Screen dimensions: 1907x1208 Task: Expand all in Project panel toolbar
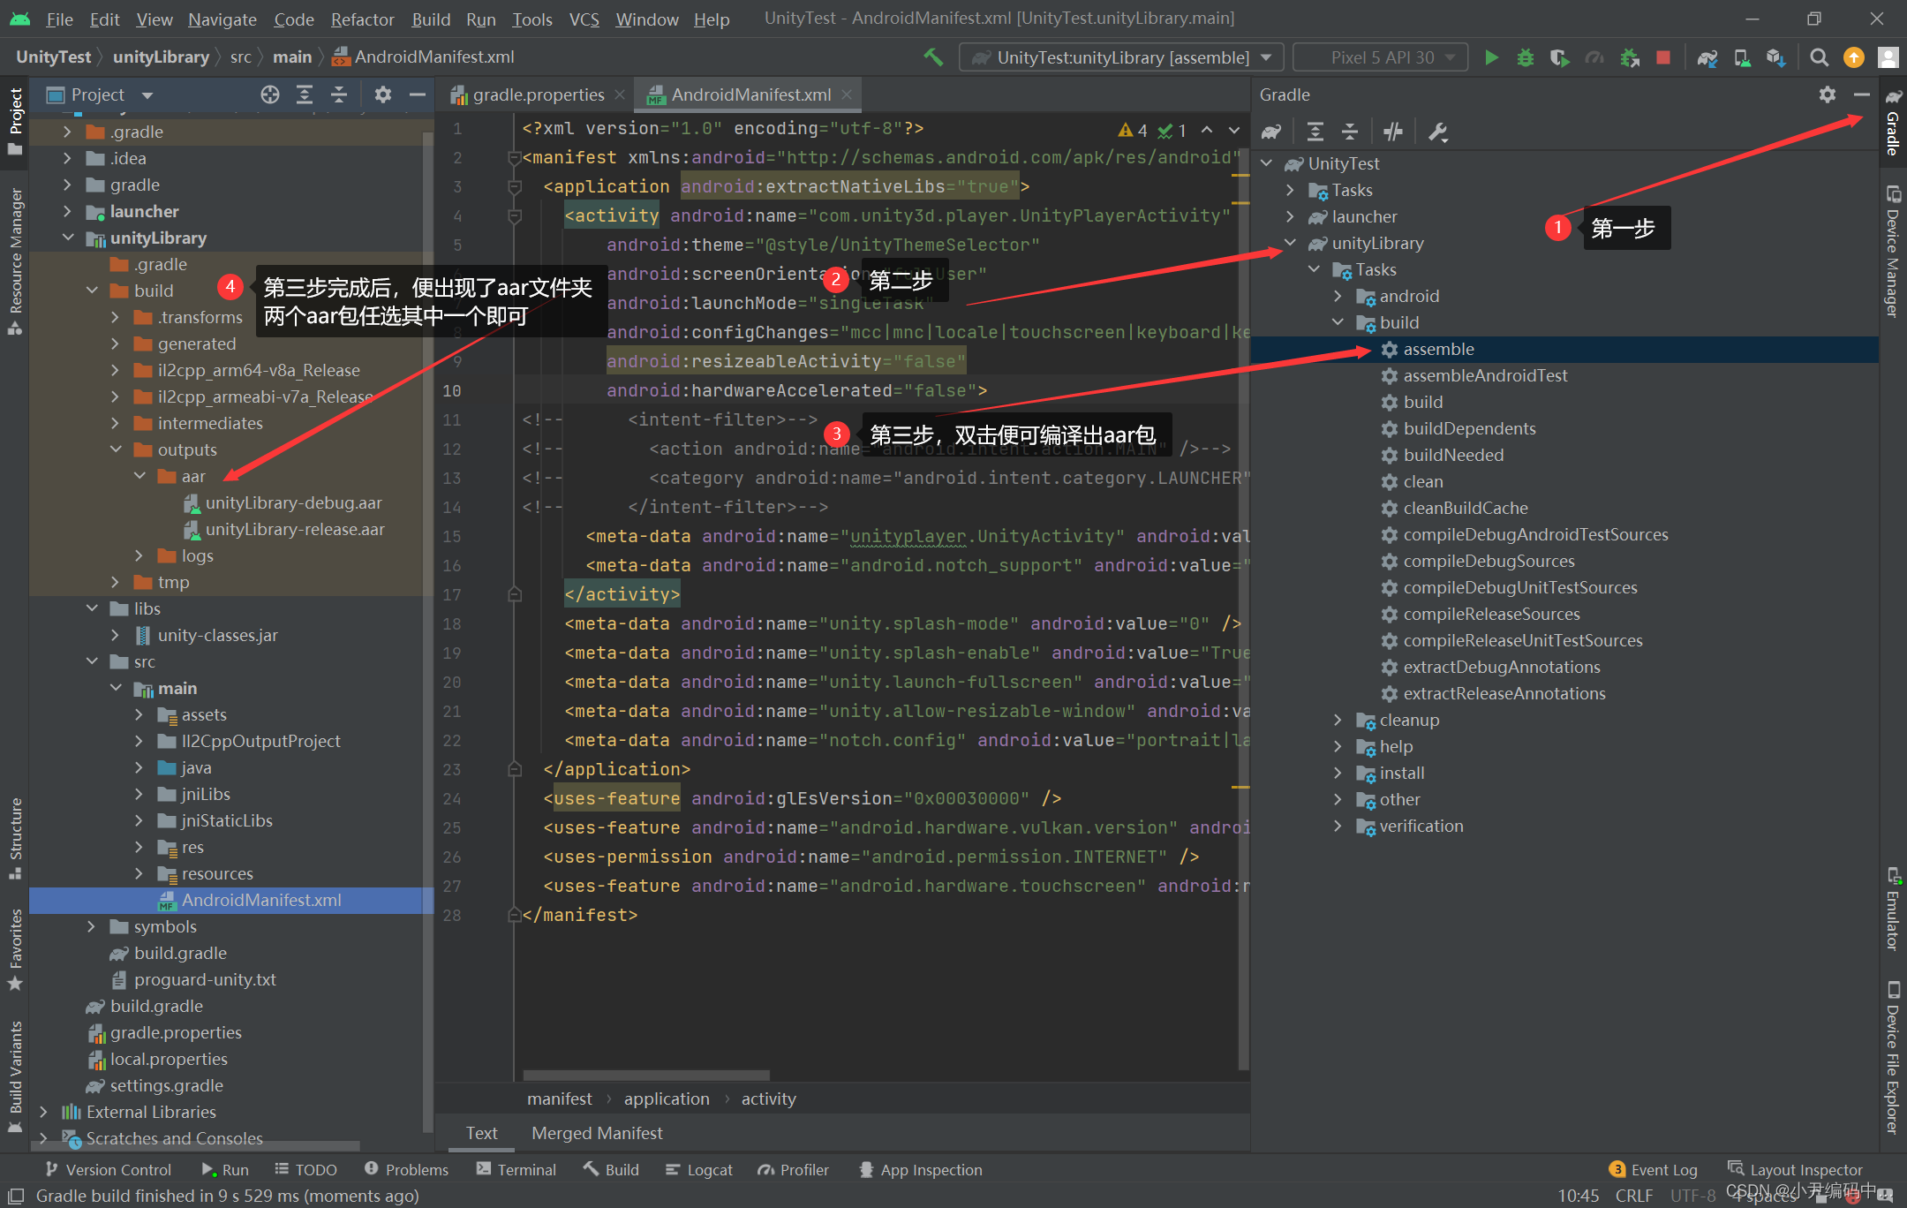(x=305, y=94)
